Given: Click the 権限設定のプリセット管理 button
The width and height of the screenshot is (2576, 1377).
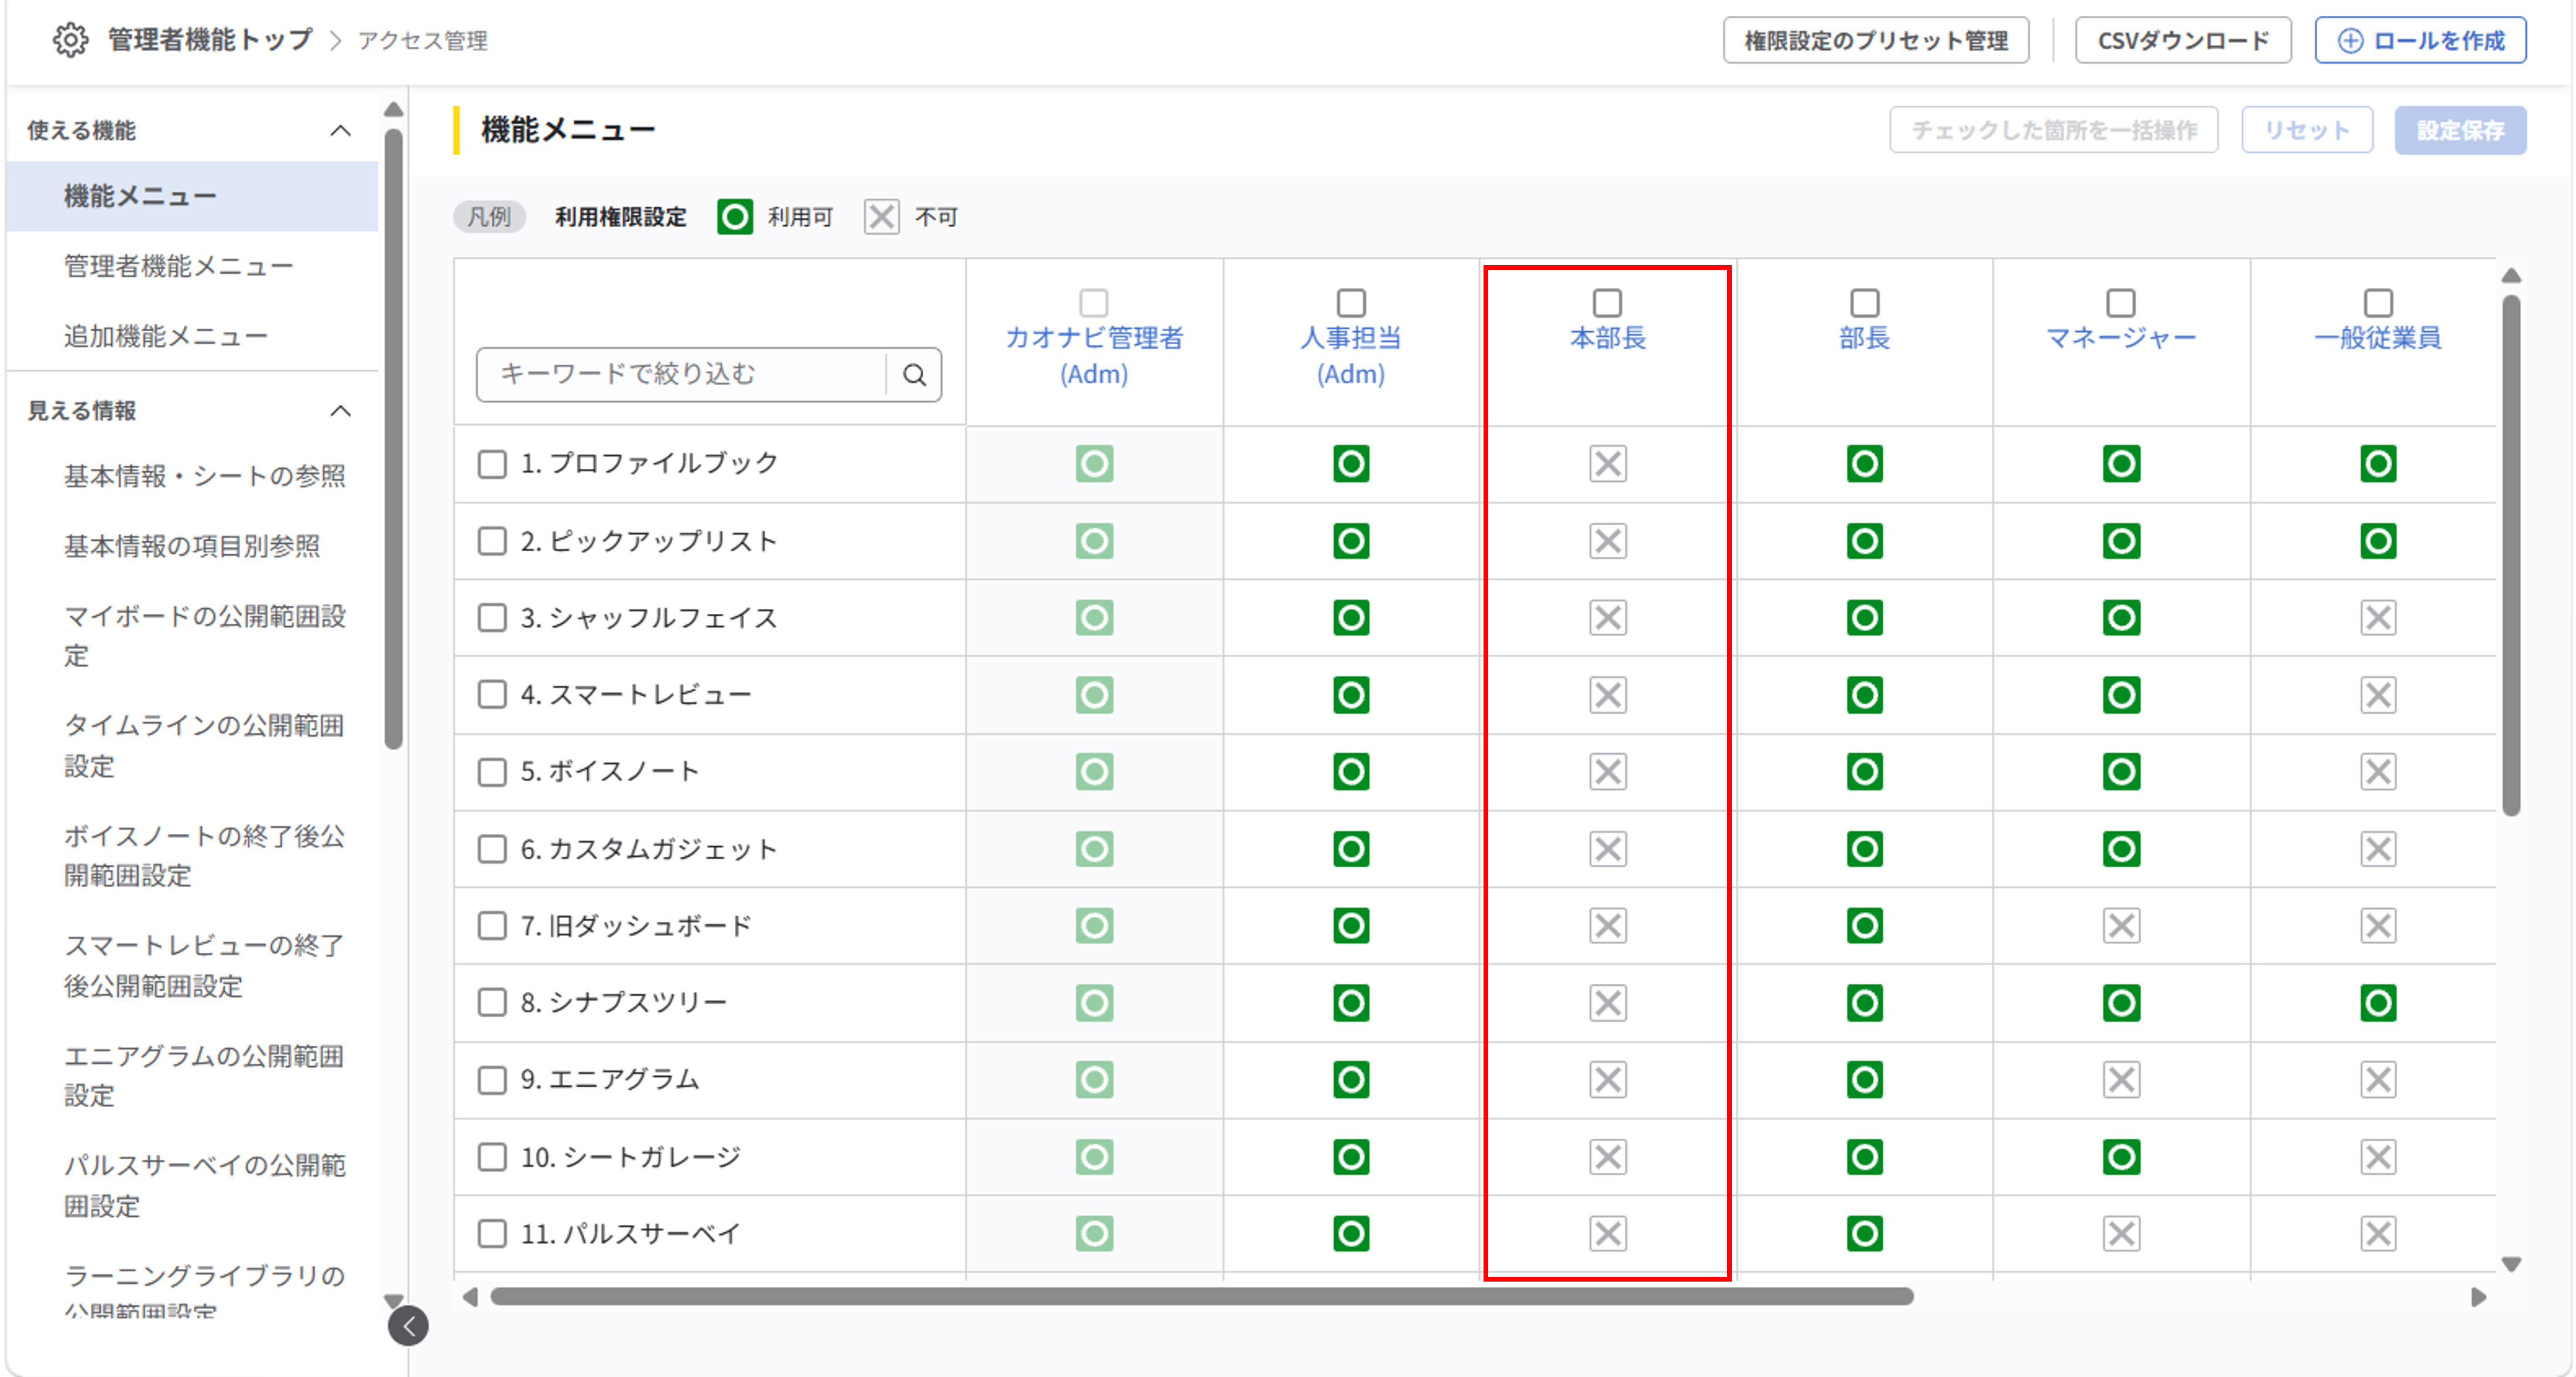Looking at the screenshot, I should [x=1876, y=40].
